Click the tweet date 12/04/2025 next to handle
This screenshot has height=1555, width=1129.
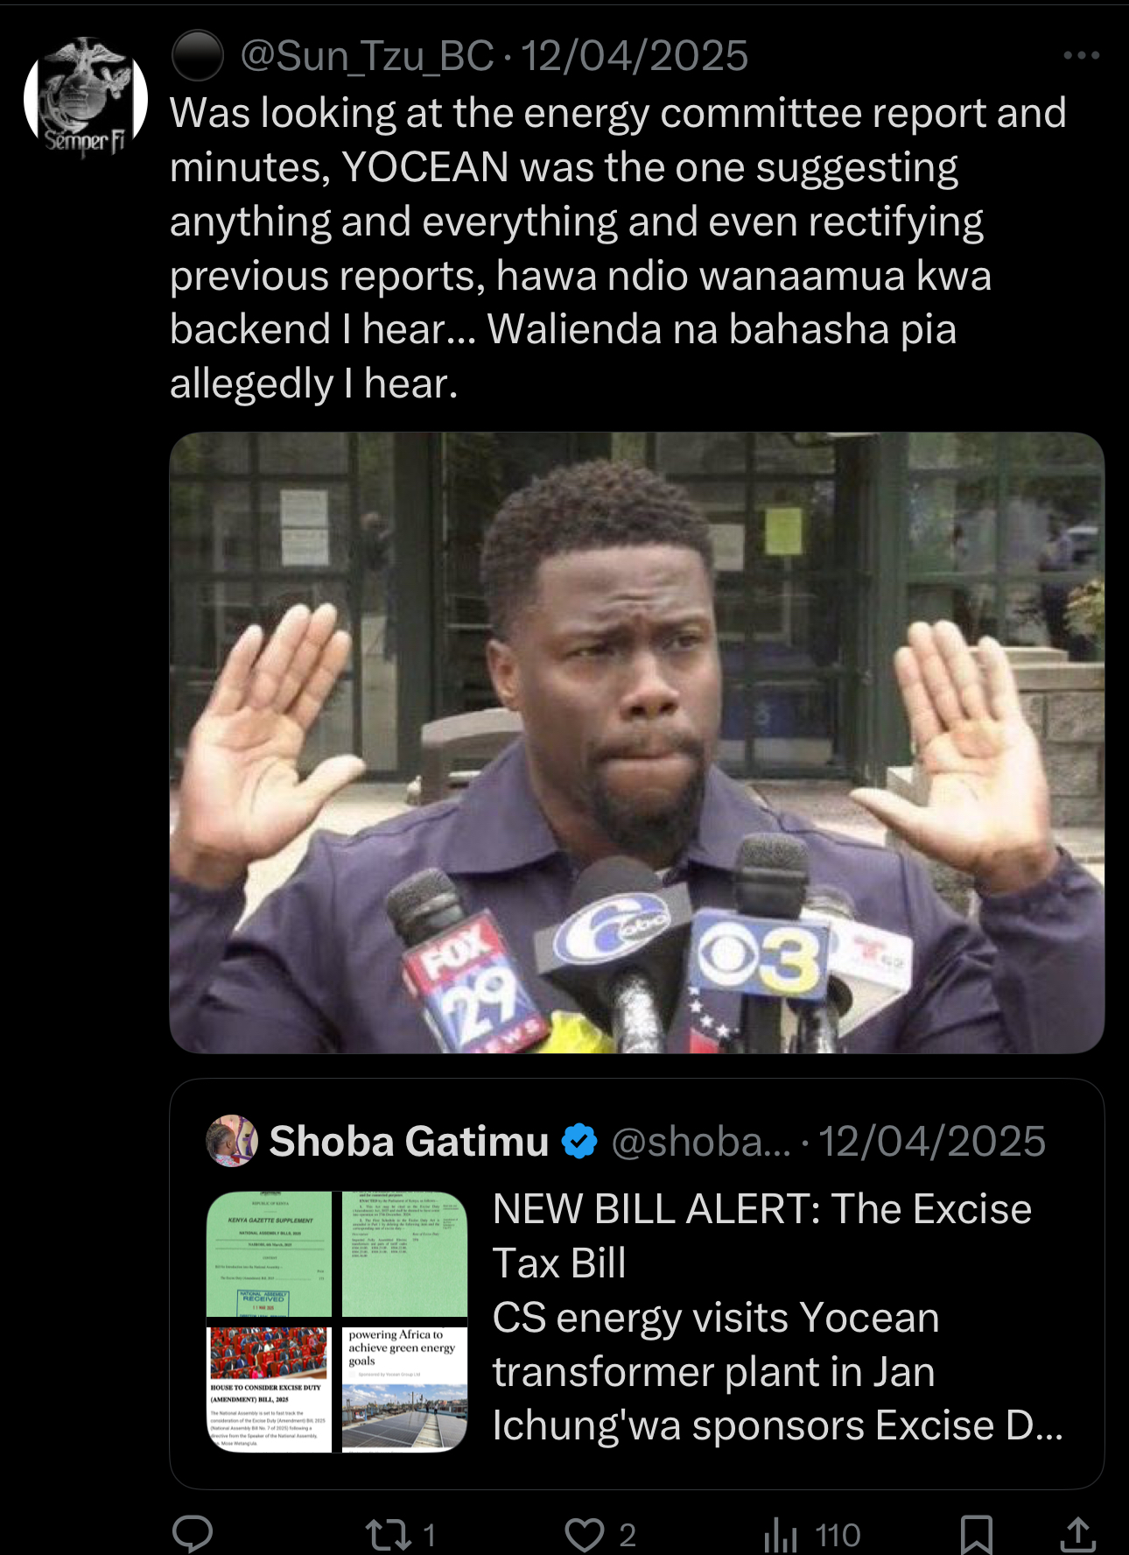[x=635, y=56]
